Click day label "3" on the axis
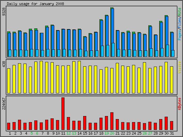Viewport: 183px width, 137px height. point(21,133)
